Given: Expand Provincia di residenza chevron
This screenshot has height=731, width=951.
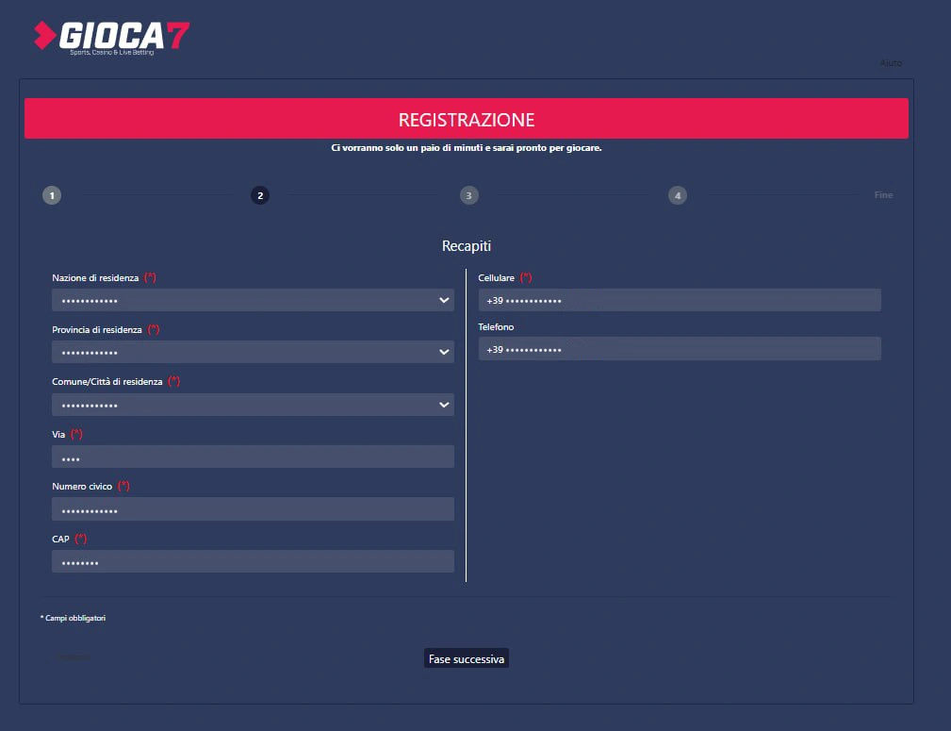Looking at the screenshot, I should pos(444,352).
